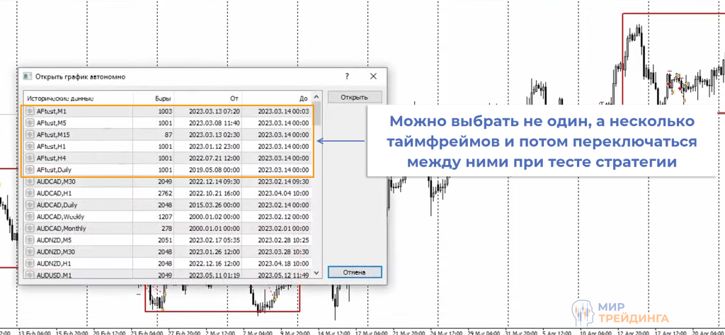Click start date 2000.01.02 00:00
The height and width of the screenshot is (335, 725).
coord(214,217)
